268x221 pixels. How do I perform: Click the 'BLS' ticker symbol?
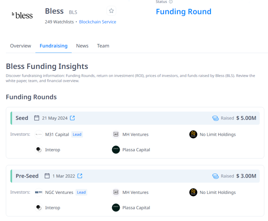[73, 12]
